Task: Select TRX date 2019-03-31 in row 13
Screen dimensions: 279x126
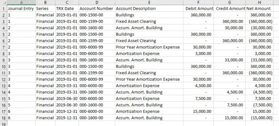Action: (x=67, y=86)
